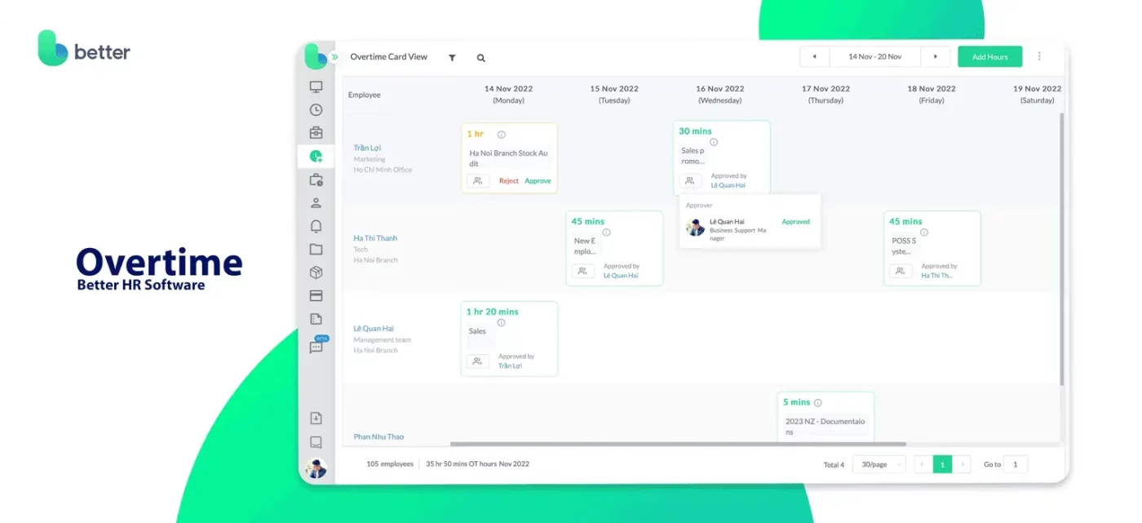Screen dimensions: 1142x523
Task: Open the monitor dashboard sidebar icon
Action: (x=316, y=86)
